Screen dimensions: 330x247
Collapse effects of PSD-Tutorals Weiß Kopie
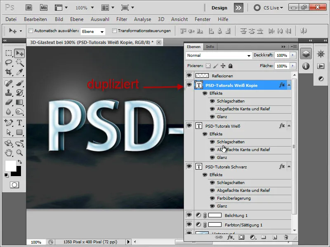point(289,85)
